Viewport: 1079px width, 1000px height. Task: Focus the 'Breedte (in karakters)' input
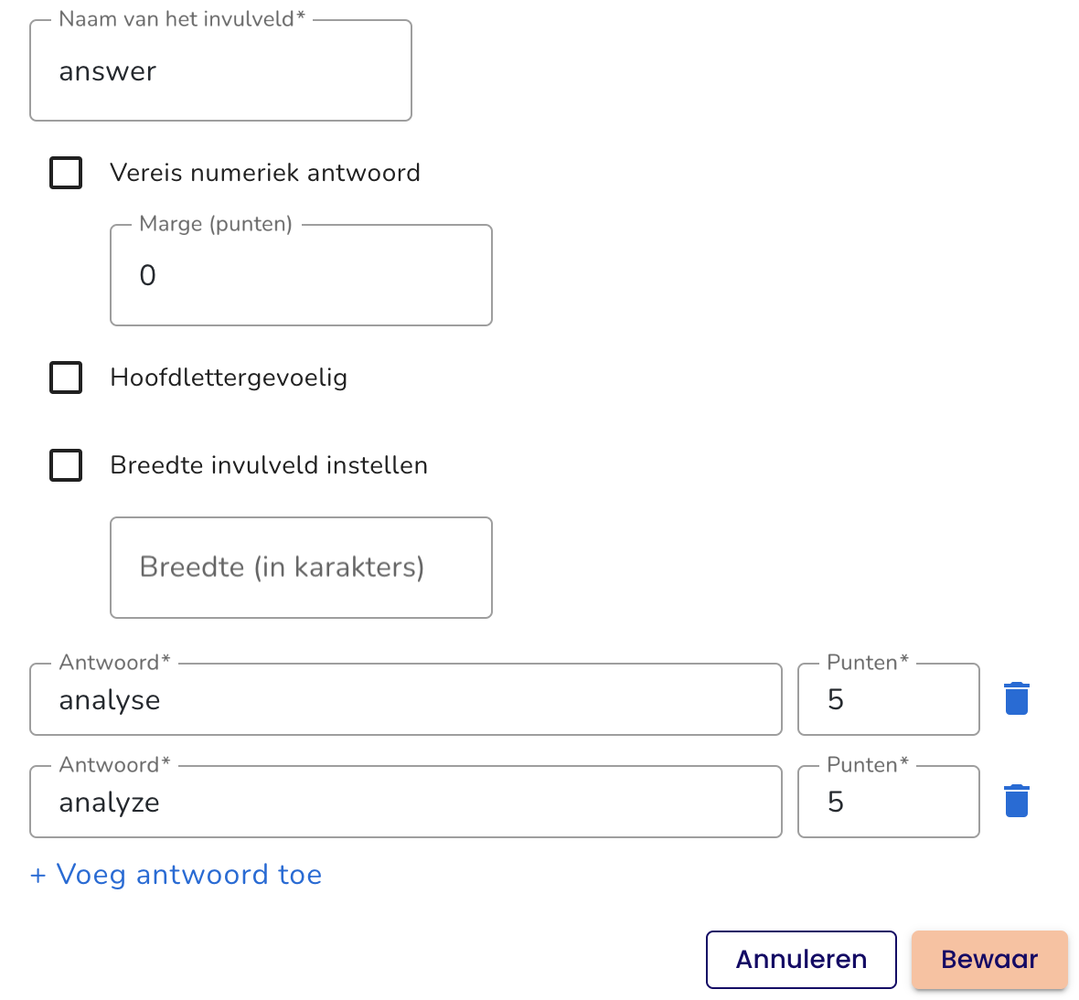[302, 568]
